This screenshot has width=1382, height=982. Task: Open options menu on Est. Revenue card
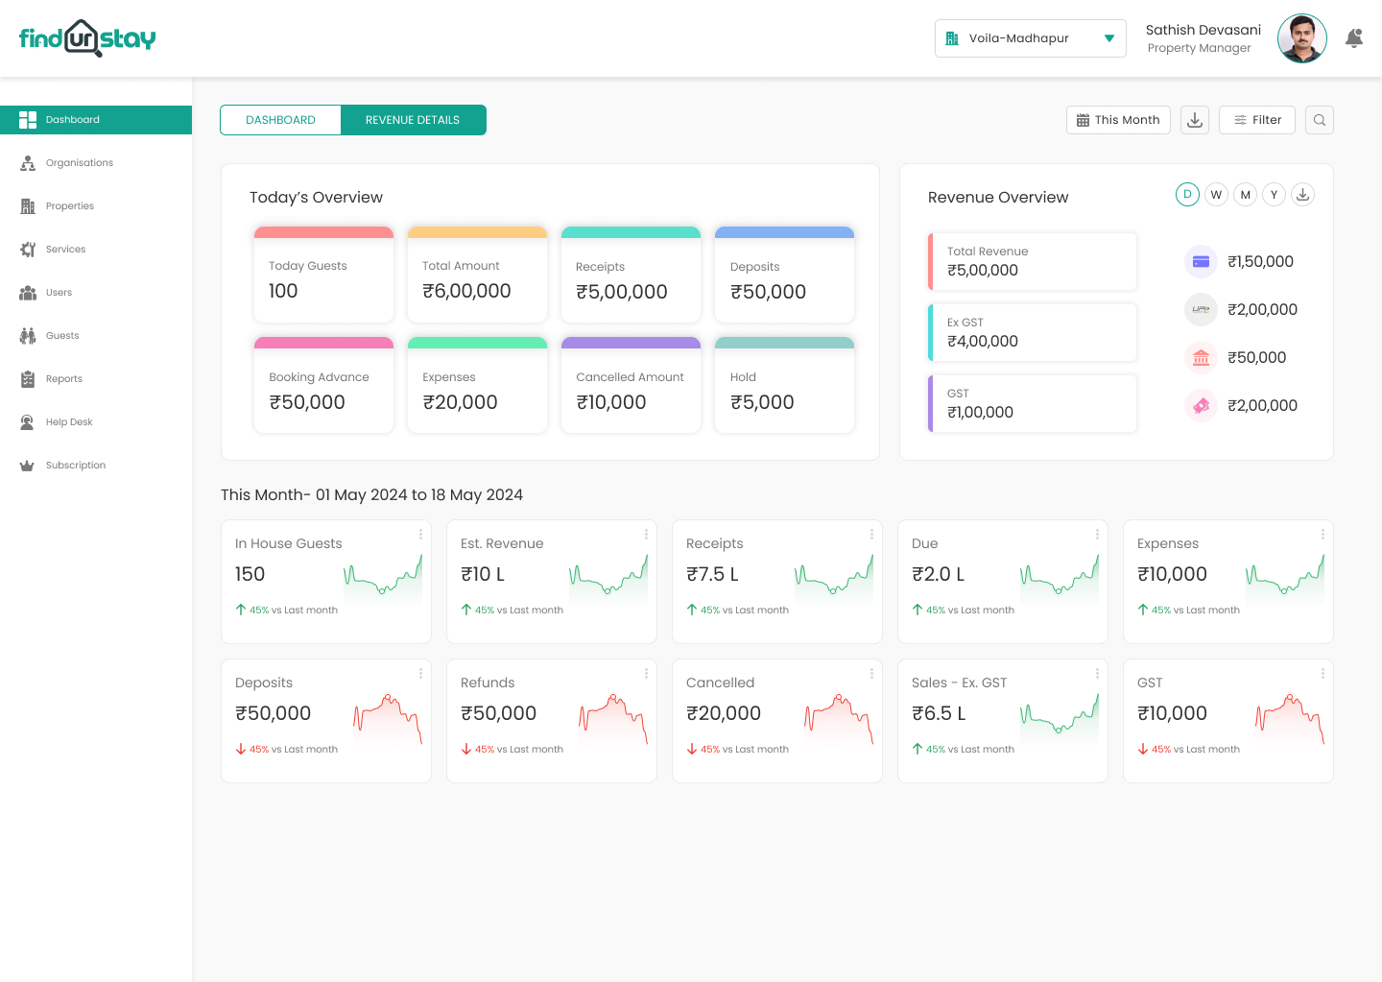(x=646, y=534)
